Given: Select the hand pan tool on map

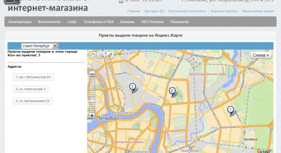Looking at the screenshot, I should pyautogui.click(x=93, y=55).
